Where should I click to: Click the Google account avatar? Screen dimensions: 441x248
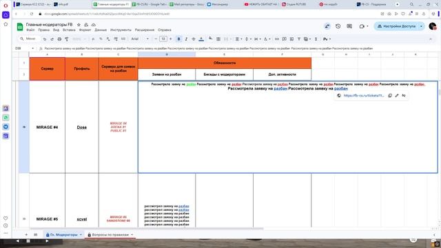point(433,26)
